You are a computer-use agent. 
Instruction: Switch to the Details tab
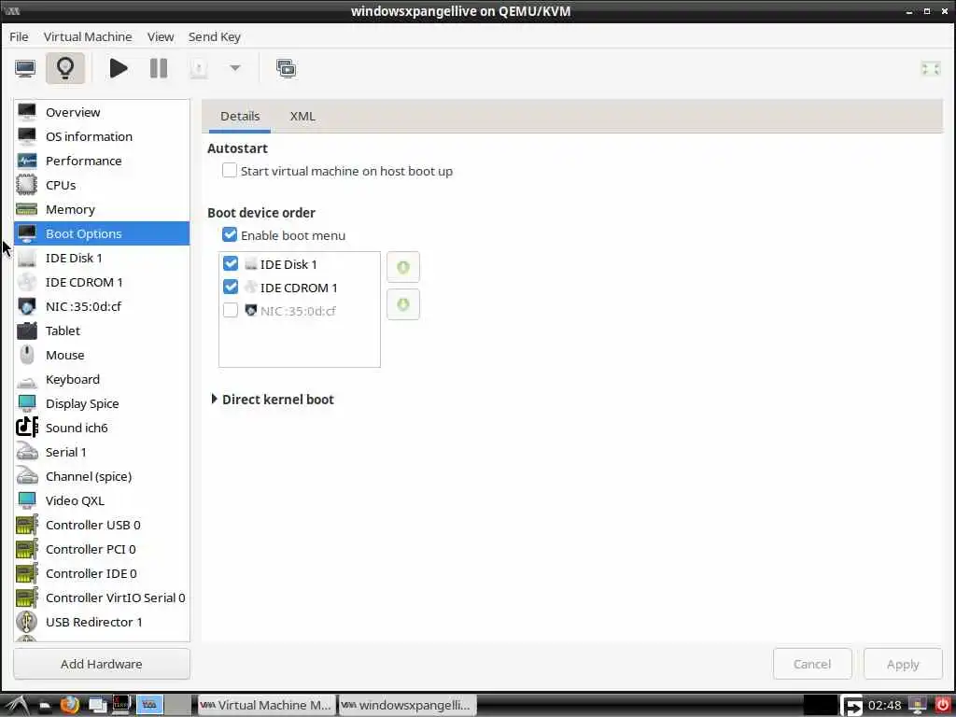[240, 116]
